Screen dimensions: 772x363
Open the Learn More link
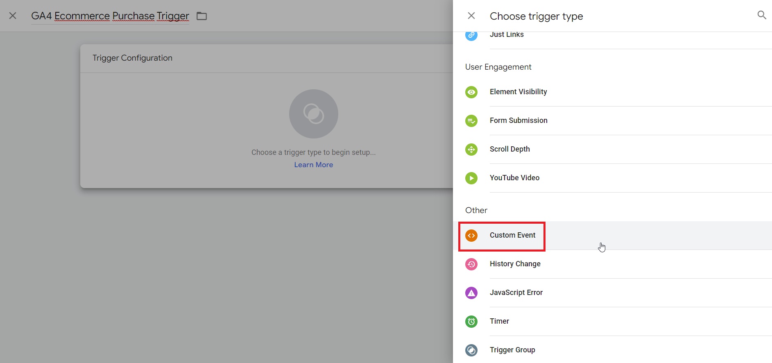(x=313, y=165)
